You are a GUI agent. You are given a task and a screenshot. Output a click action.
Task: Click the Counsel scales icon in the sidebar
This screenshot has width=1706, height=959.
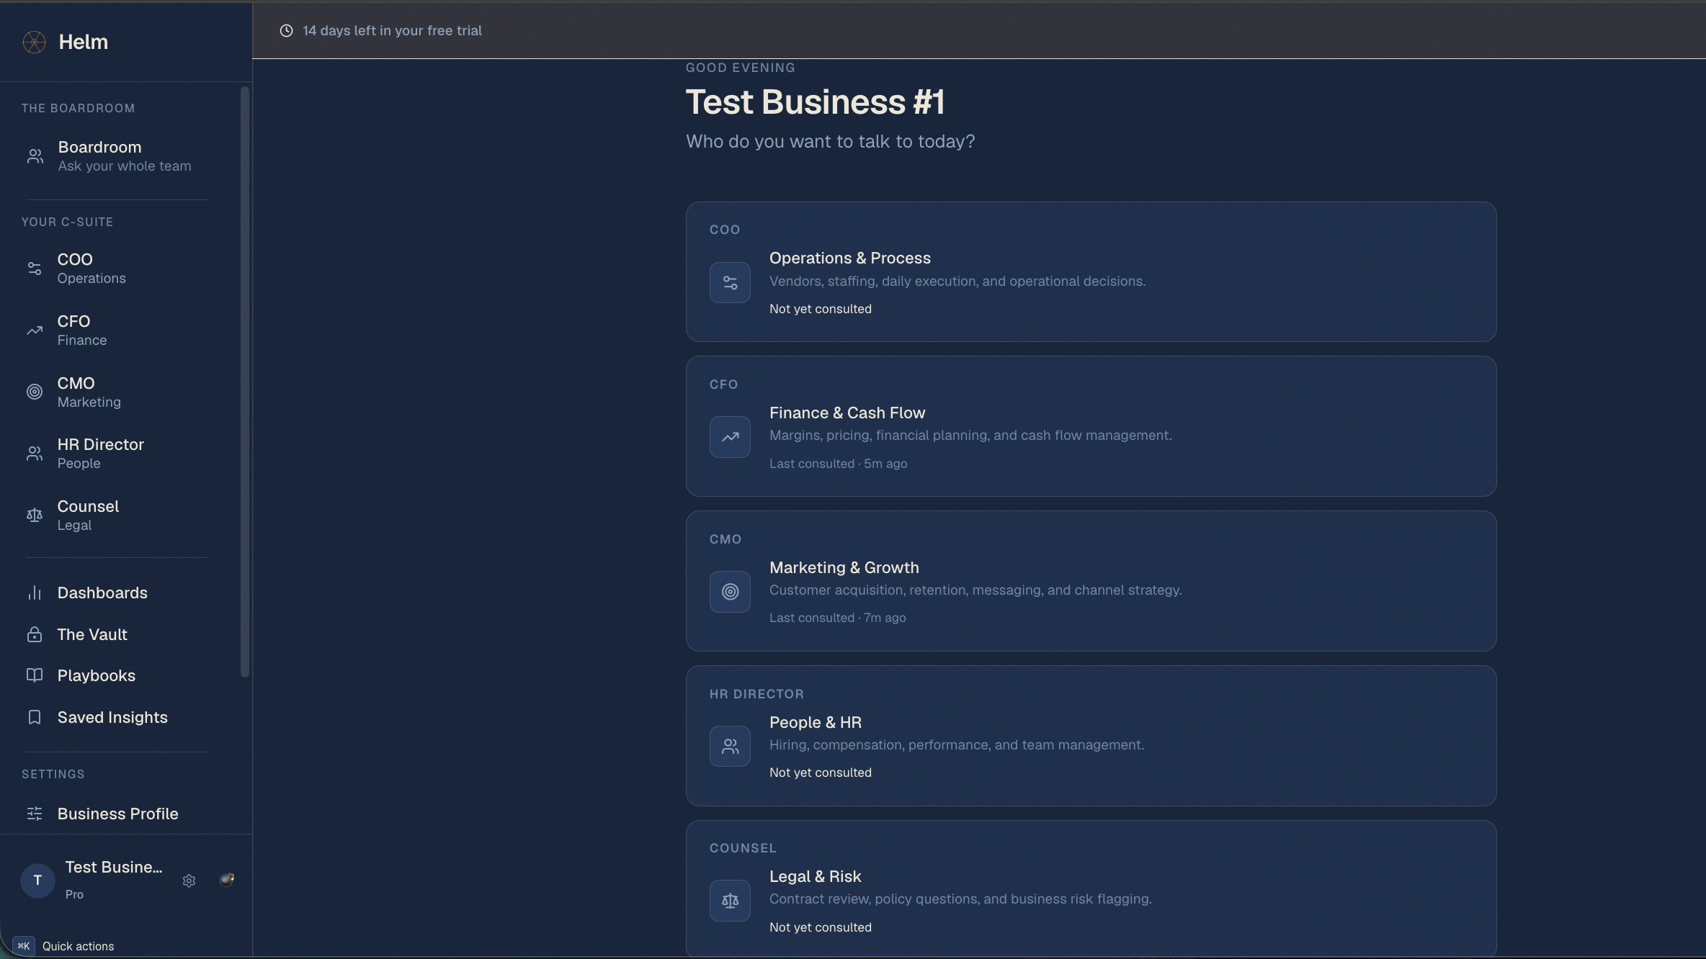click(x=35, y=515)
